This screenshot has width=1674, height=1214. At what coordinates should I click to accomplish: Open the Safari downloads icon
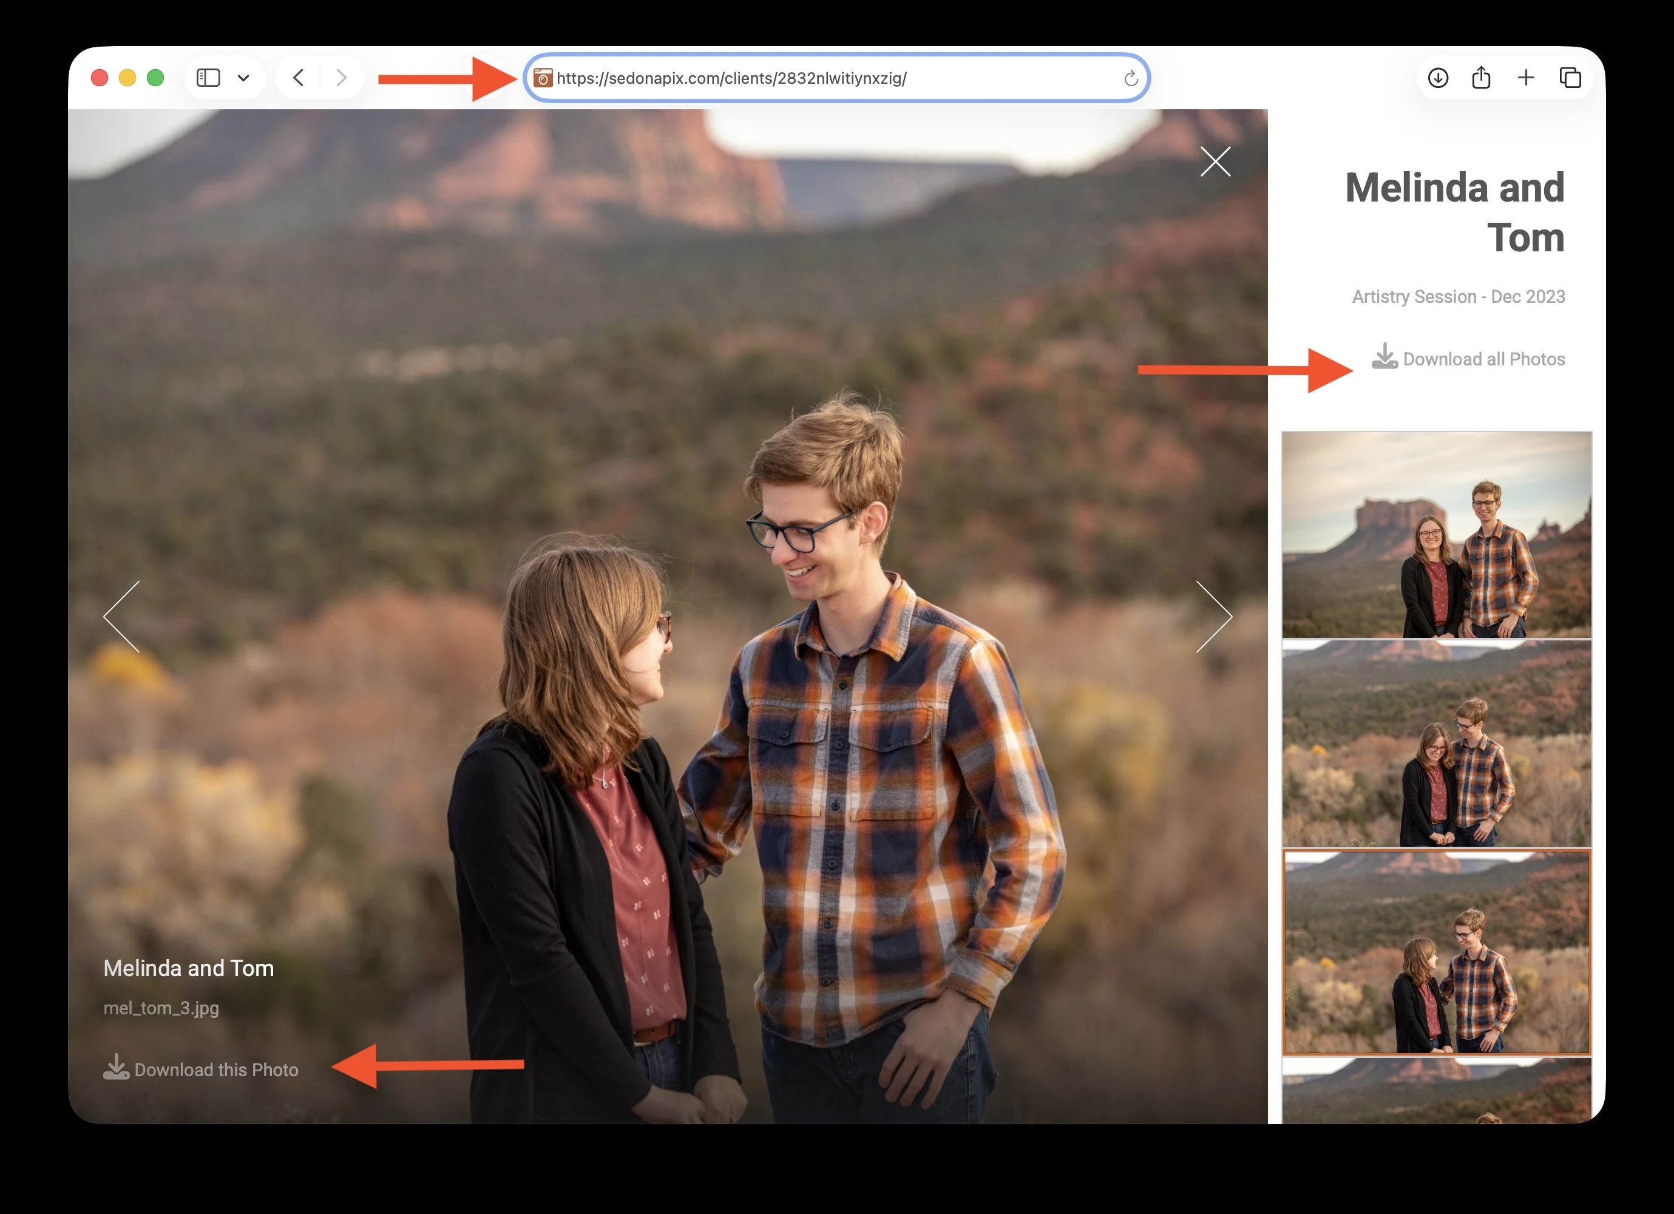1438,78
